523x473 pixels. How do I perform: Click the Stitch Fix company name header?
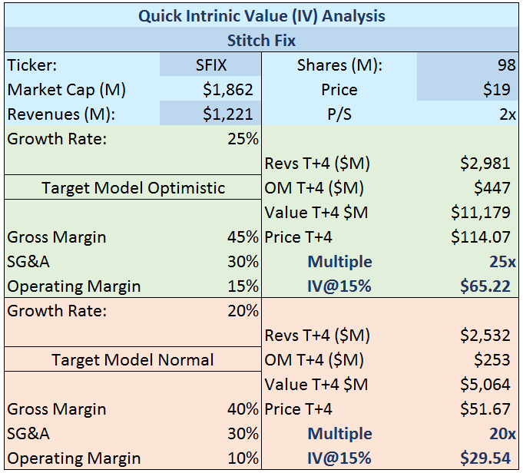coord(261,40)
